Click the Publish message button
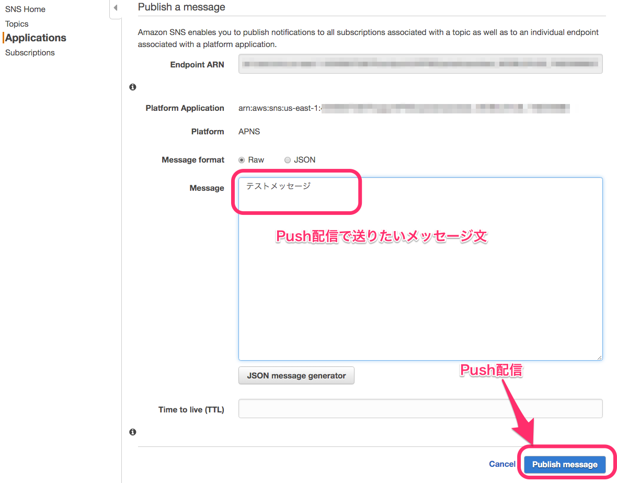 pos(564,464)
